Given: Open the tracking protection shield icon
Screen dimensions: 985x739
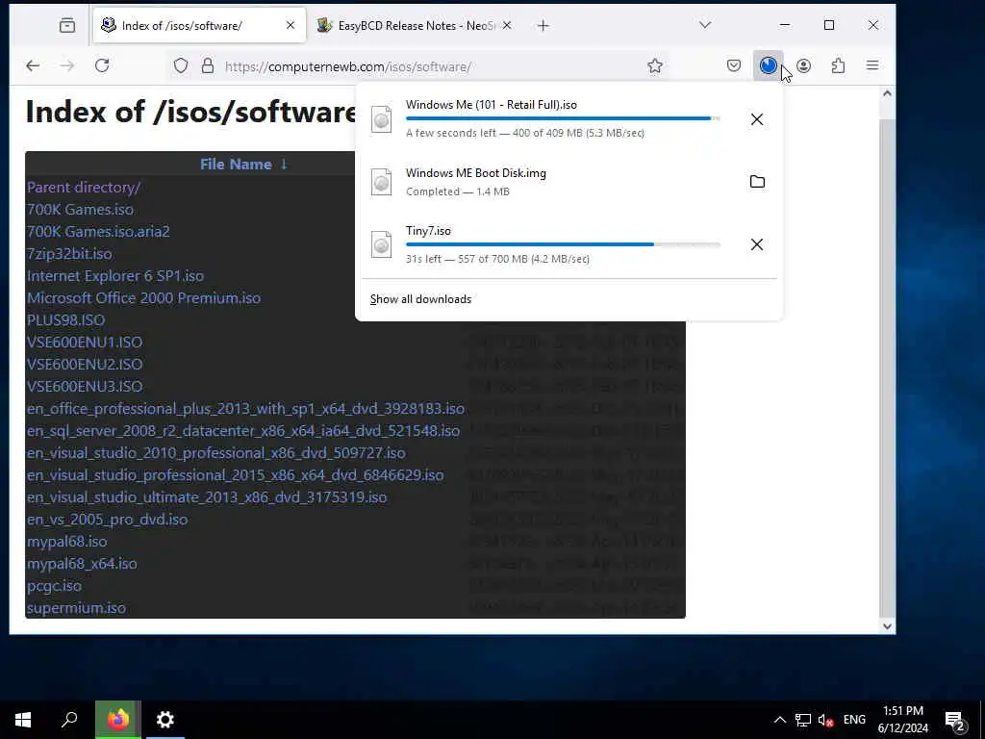Looking at the screenshot, I should (181, 66).
